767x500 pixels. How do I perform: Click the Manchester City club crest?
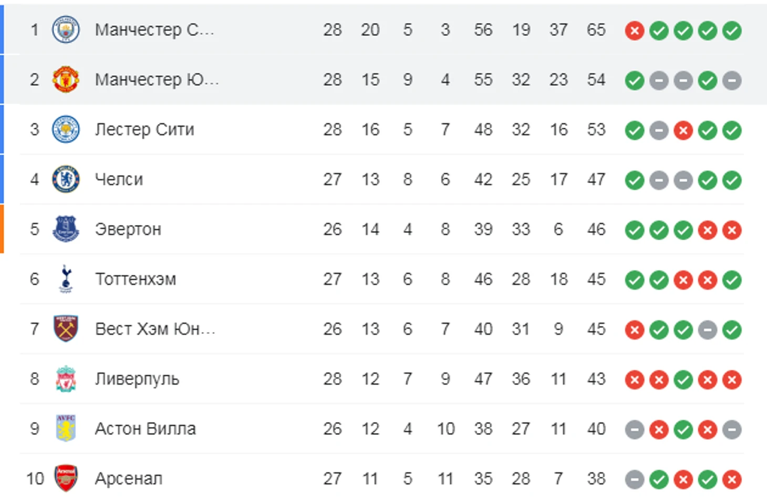pyautogui.click(x=66, y=29)
